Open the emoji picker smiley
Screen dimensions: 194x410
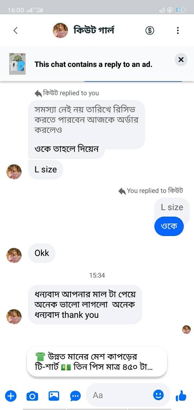[x=158, y=395]
